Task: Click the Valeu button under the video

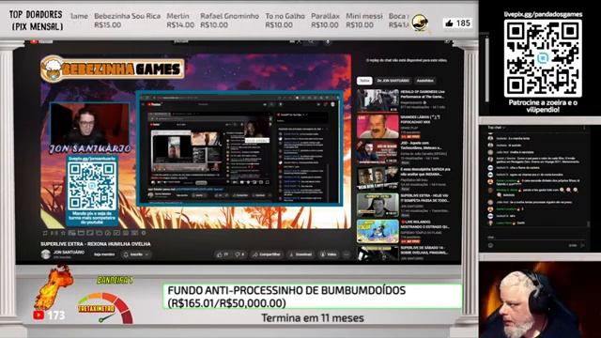Action: pos(329,254)
